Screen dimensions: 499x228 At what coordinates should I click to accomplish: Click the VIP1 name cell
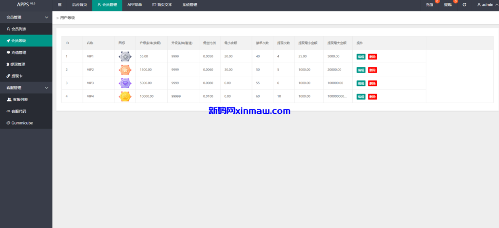[x=98, y=56]
